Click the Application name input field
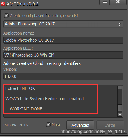The image size is (128, 137). pos(63,40)
